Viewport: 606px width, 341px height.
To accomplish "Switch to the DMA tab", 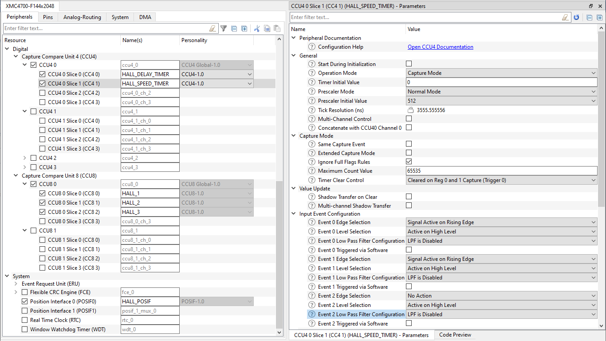I will (145, 17).
